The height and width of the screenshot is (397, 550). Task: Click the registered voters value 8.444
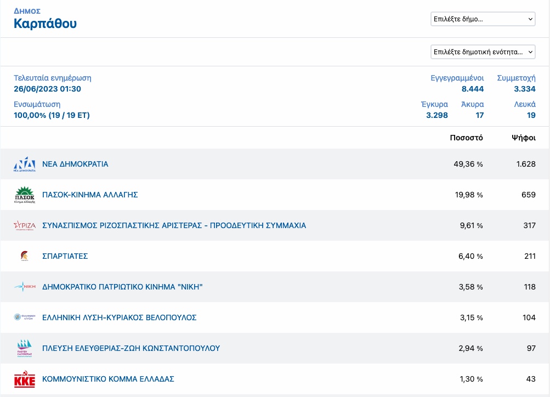(473, 89)
